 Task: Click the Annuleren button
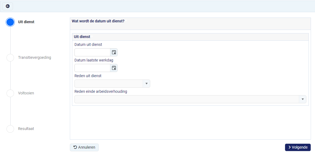pyautogui.click(x=84, y=147)
